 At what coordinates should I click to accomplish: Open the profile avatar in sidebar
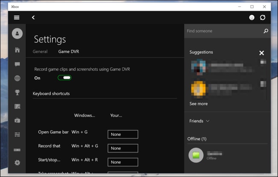click(x=17, y=33)
